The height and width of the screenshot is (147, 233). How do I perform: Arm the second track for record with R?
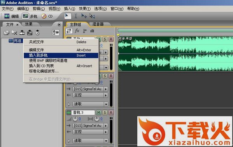coord(111,76)
